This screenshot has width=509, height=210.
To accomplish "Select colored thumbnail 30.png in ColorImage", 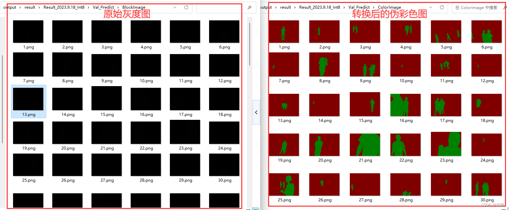I will (487, 184).
